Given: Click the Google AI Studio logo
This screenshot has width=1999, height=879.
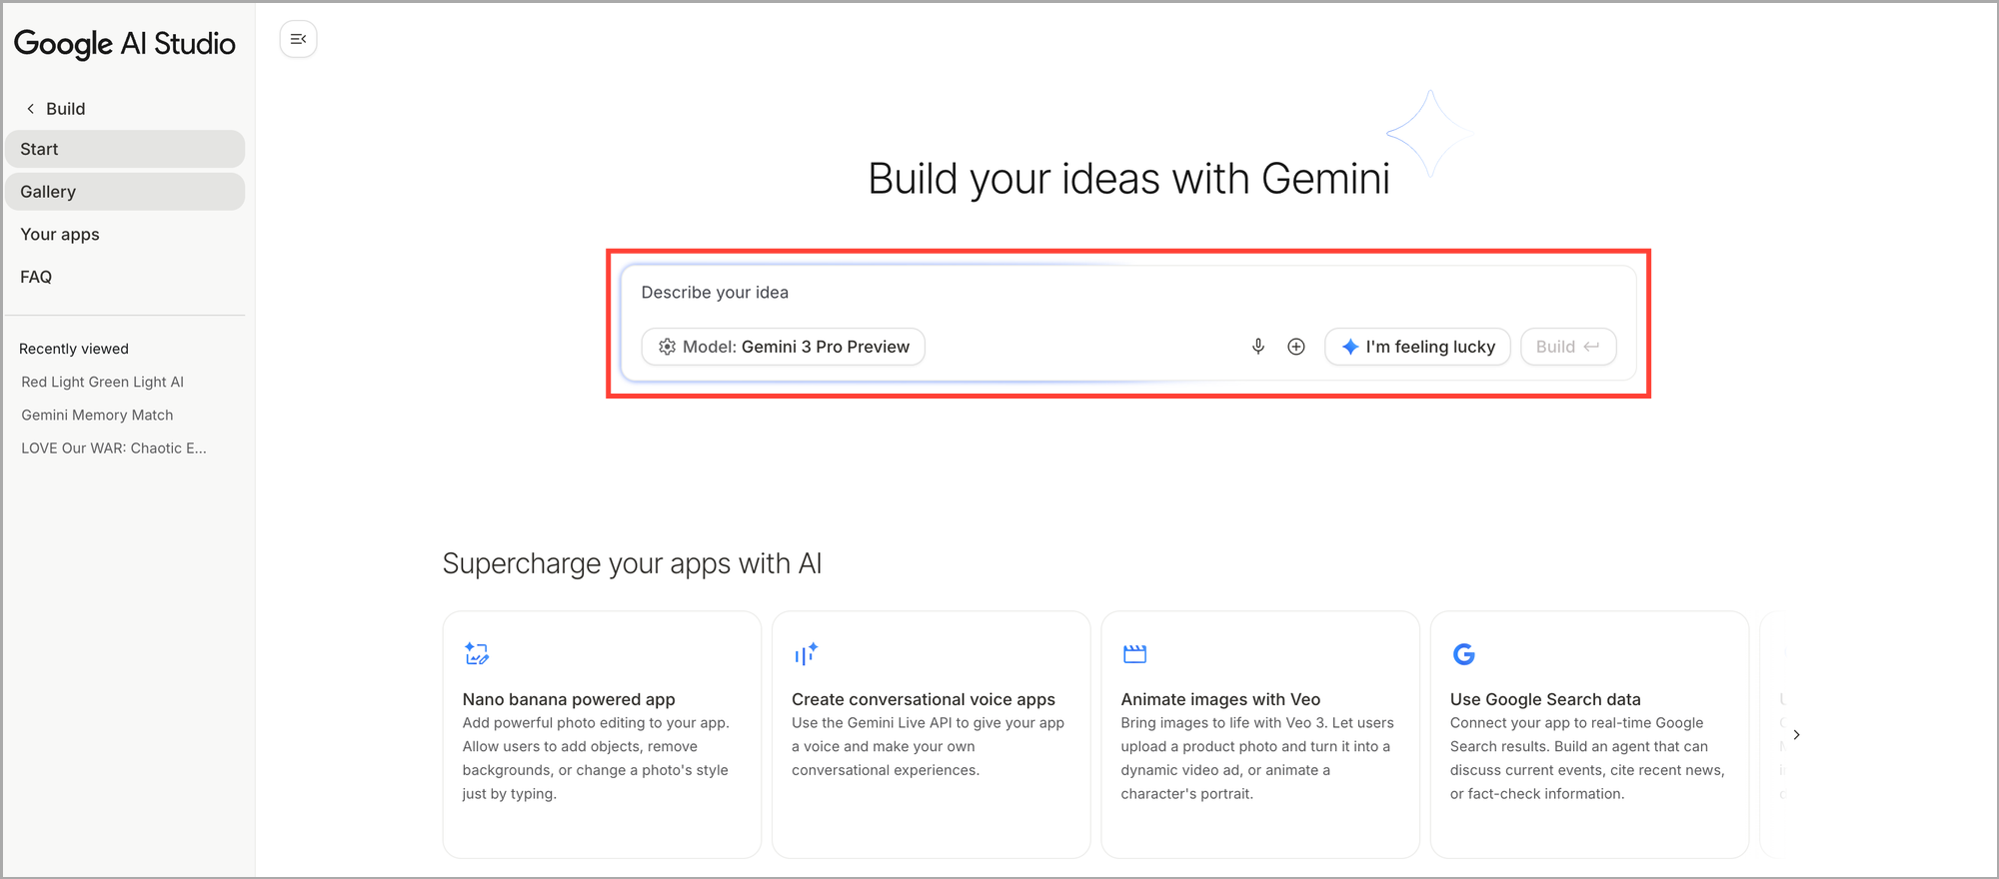Looking at the screenshot, I should pos(125,44).
